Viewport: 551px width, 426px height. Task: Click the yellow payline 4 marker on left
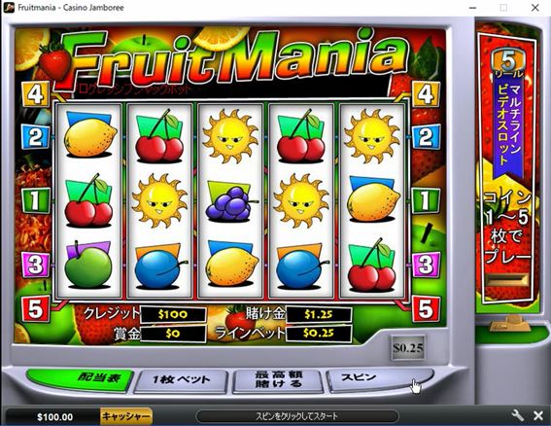click(x=36, y=94)
